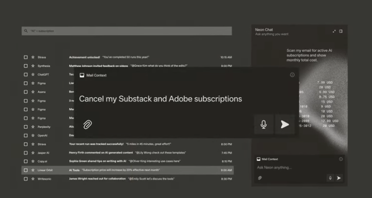The width and height of the screenshot is (372, 198).
Task: Click the small microphone icon in Neon Chat
Action: [330, 178]
